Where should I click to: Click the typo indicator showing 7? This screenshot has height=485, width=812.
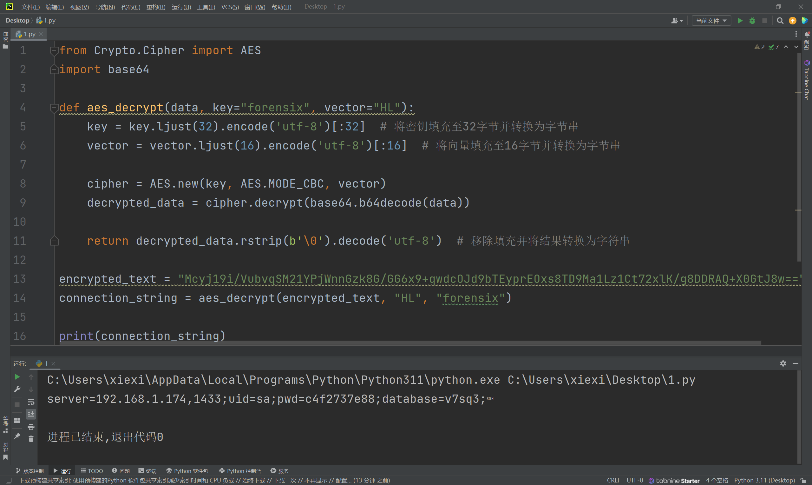coord(774,47)
